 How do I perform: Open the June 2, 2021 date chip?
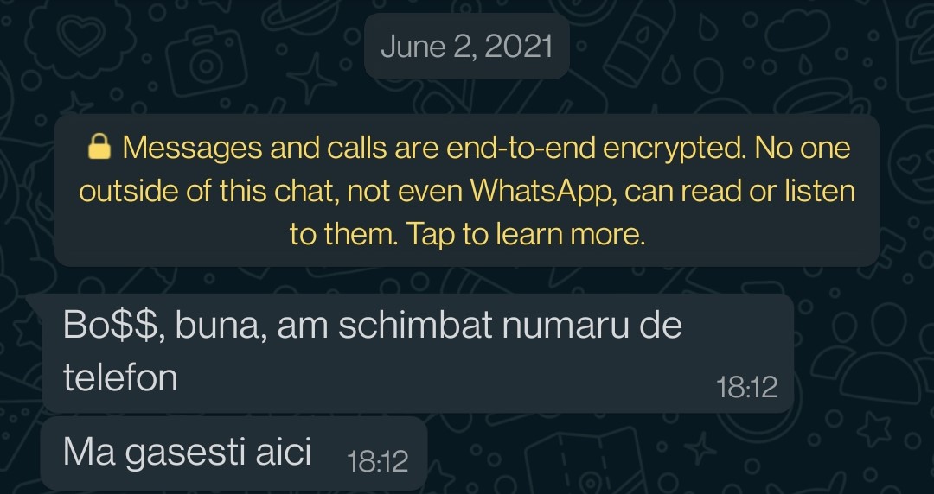pyautogui.click(x=467, y=47)
